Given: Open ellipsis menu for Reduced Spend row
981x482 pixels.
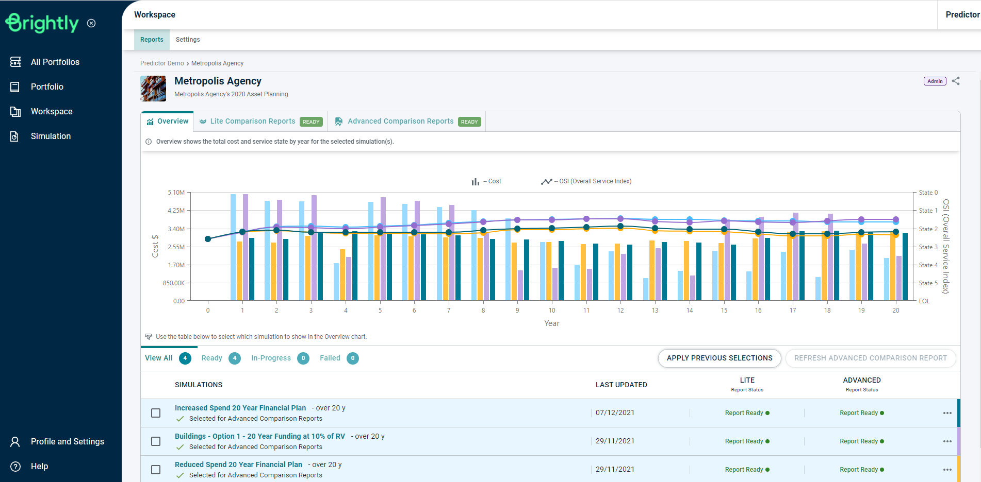Looking at the screenshot, I should (947, 470).
